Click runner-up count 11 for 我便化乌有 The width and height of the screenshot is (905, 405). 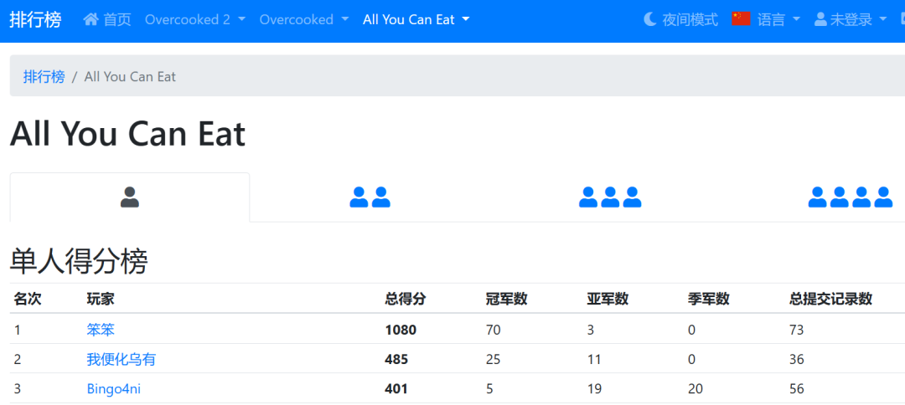594,360
